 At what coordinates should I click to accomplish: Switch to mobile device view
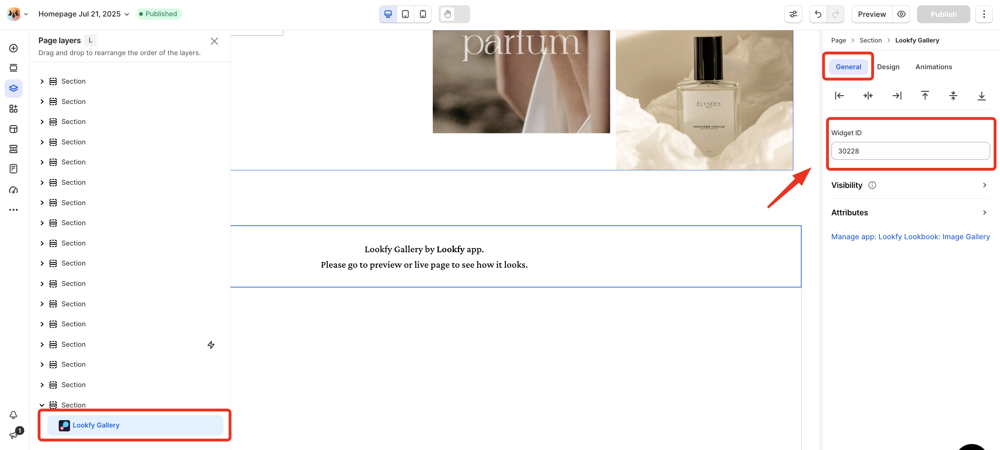tap(423, 14)
